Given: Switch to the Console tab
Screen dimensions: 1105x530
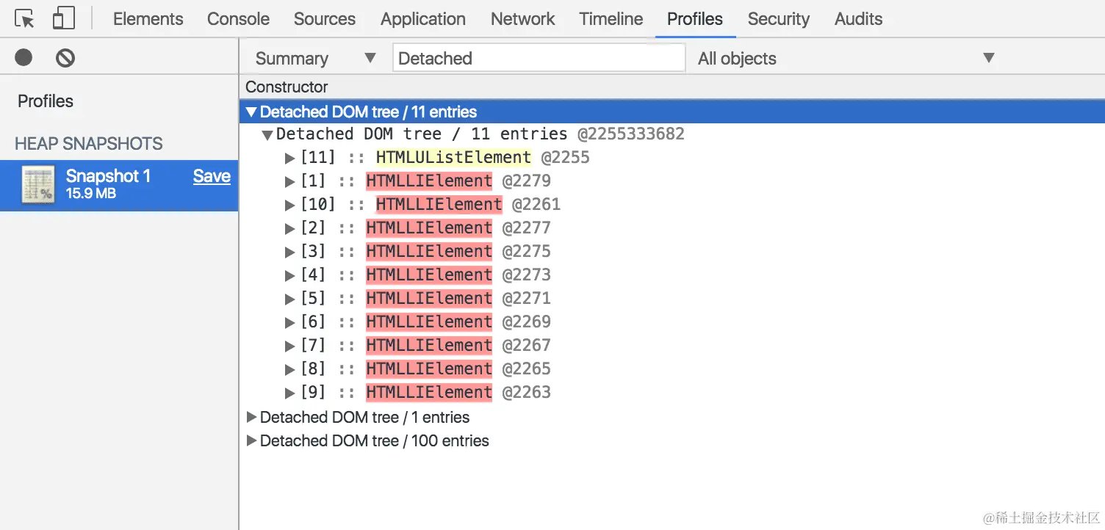Looking at the screenshot, I should [238, 19].
